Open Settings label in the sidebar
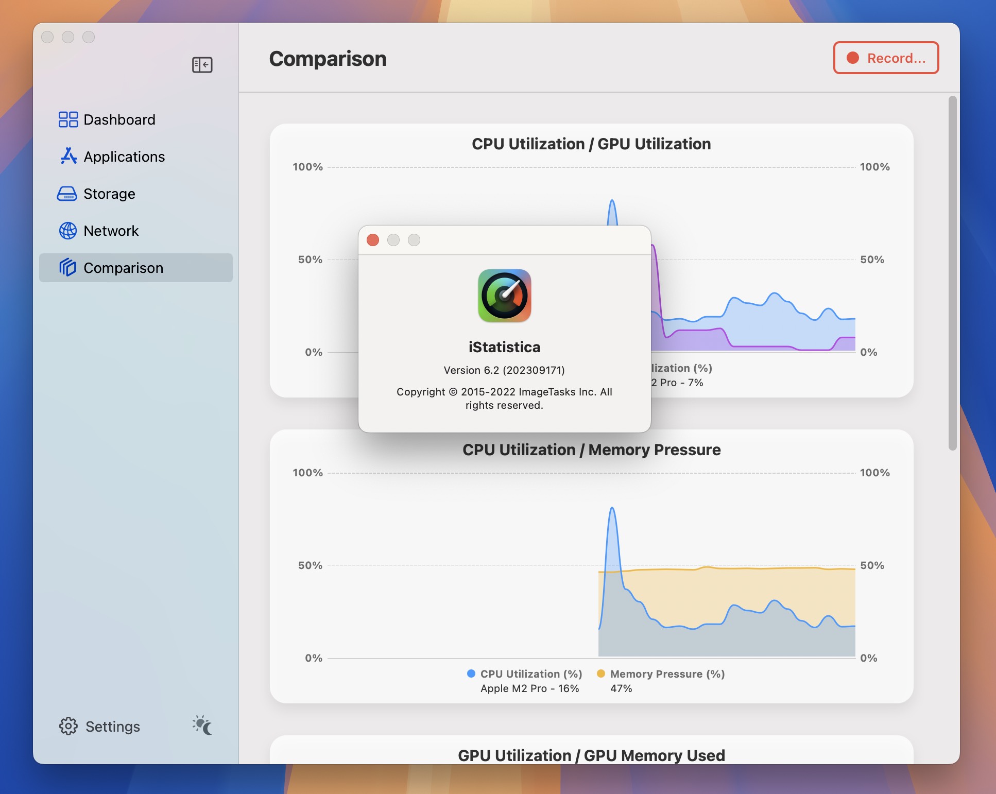 113,727
